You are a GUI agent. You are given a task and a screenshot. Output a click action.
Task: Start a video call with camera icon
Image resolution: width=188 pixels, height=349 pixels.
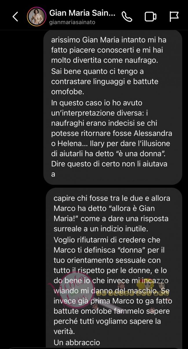150,17
